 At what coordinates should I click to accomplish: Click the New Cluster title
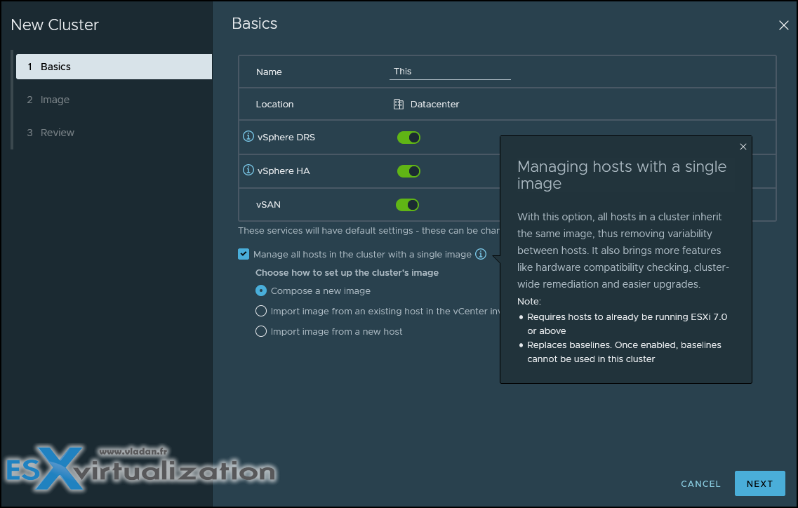55,25
